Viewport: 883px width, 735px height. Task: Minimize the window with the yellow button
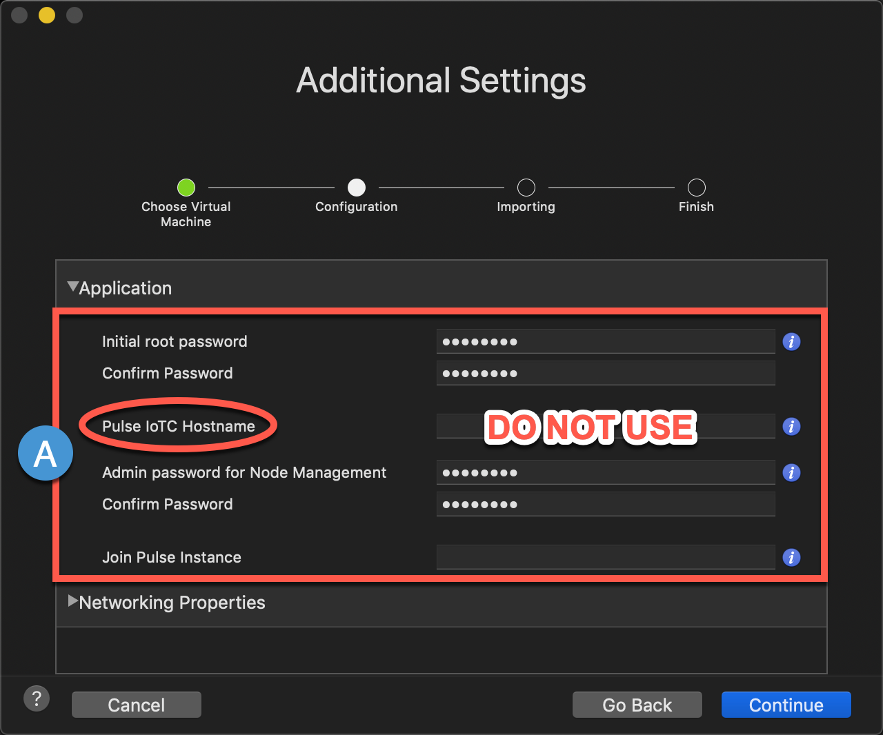coord(47,15)
